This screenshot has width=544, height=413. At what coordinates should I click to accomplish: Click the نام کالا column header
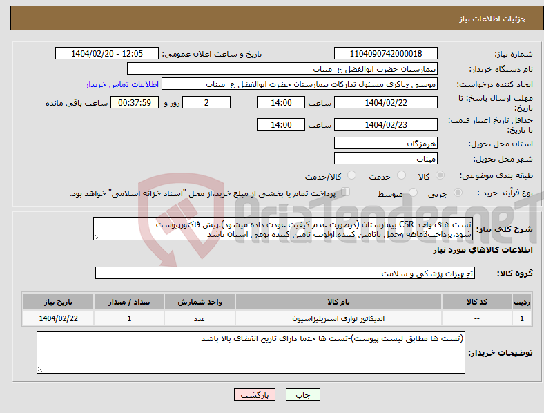(x=338, y=302)
